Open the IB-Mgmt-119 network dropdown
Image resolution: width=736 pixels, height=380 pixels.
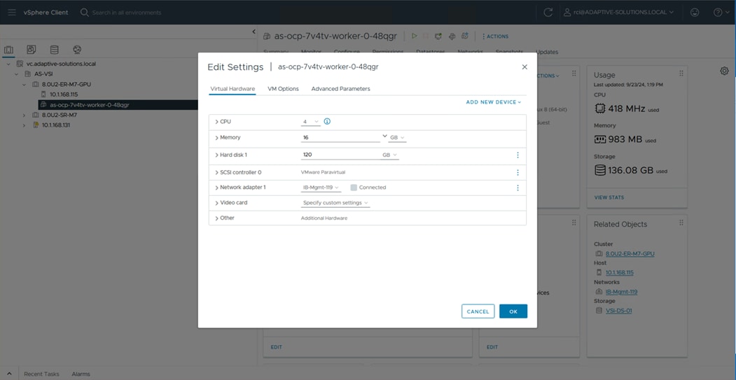point(321,188)
